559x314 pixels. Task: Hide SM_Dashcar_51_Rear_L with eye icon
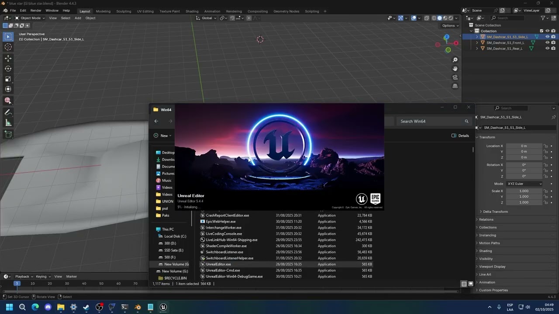click(x=547, y=48)
